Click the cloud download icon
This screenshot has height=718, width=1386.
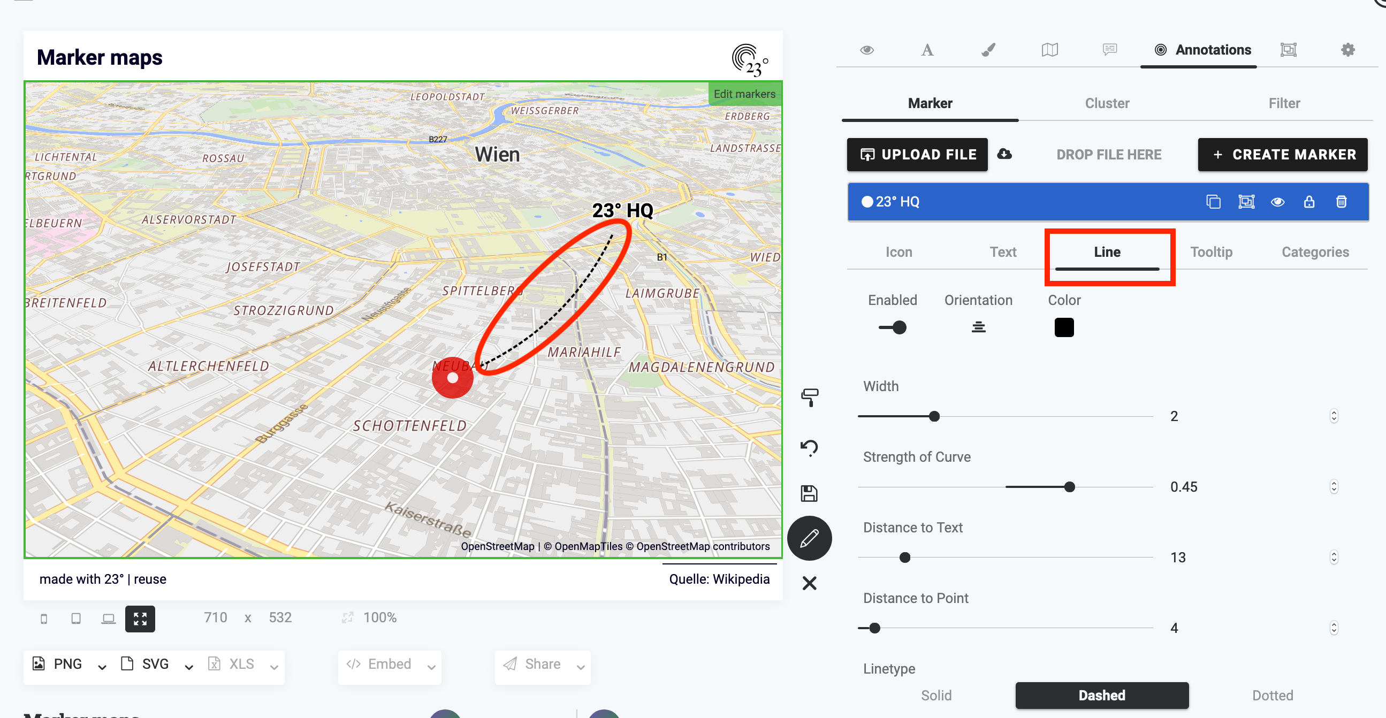click(1004, 155)
